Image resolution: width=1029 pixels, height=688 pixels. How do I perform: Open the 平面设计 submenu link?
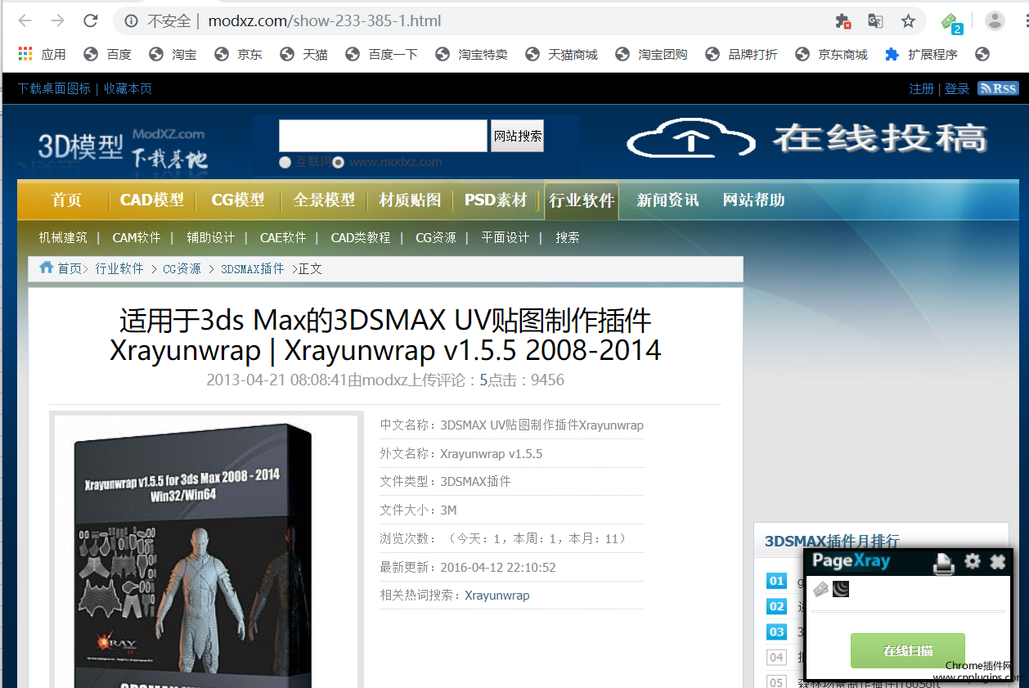pos(505,237)
